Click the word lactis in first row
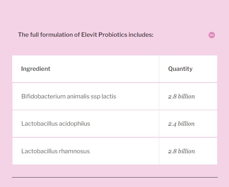This screenshot has height=187, width=229. [109, 96]
